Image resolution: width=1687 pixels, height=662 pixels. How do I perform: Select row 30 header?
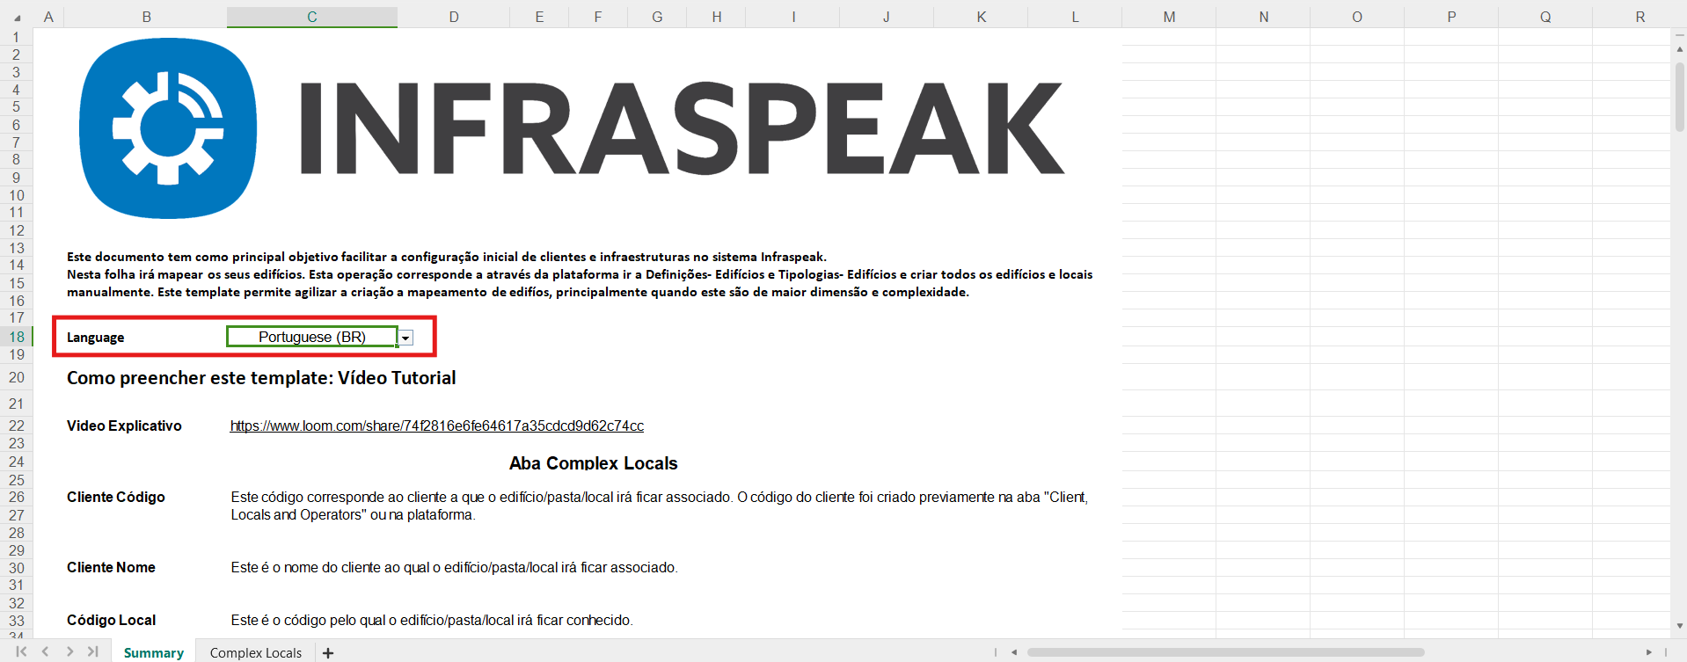click(x=17, y=568)
